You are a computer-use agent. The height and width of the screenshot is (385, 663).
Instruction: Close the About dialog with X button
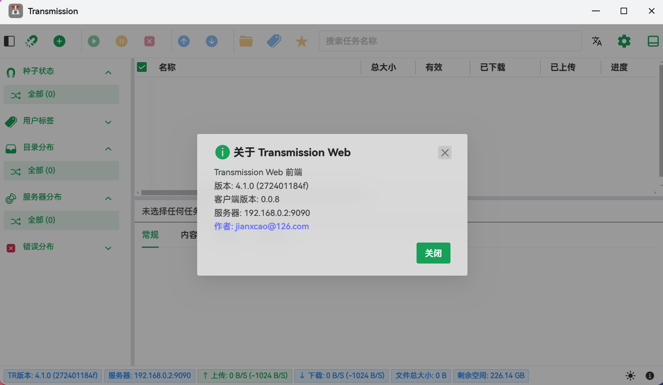point(445,153)
